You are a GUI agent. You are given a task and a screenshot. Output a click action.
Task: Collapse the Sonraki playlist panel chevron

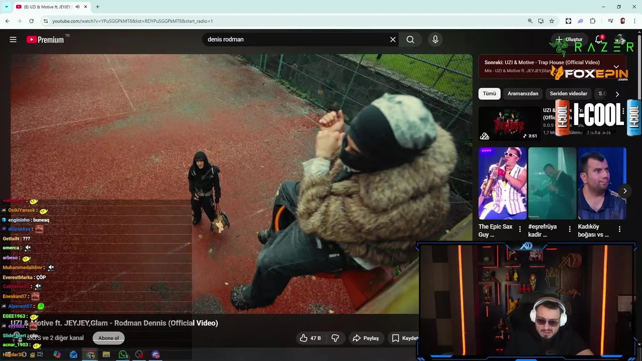click(x=616, y=67)
